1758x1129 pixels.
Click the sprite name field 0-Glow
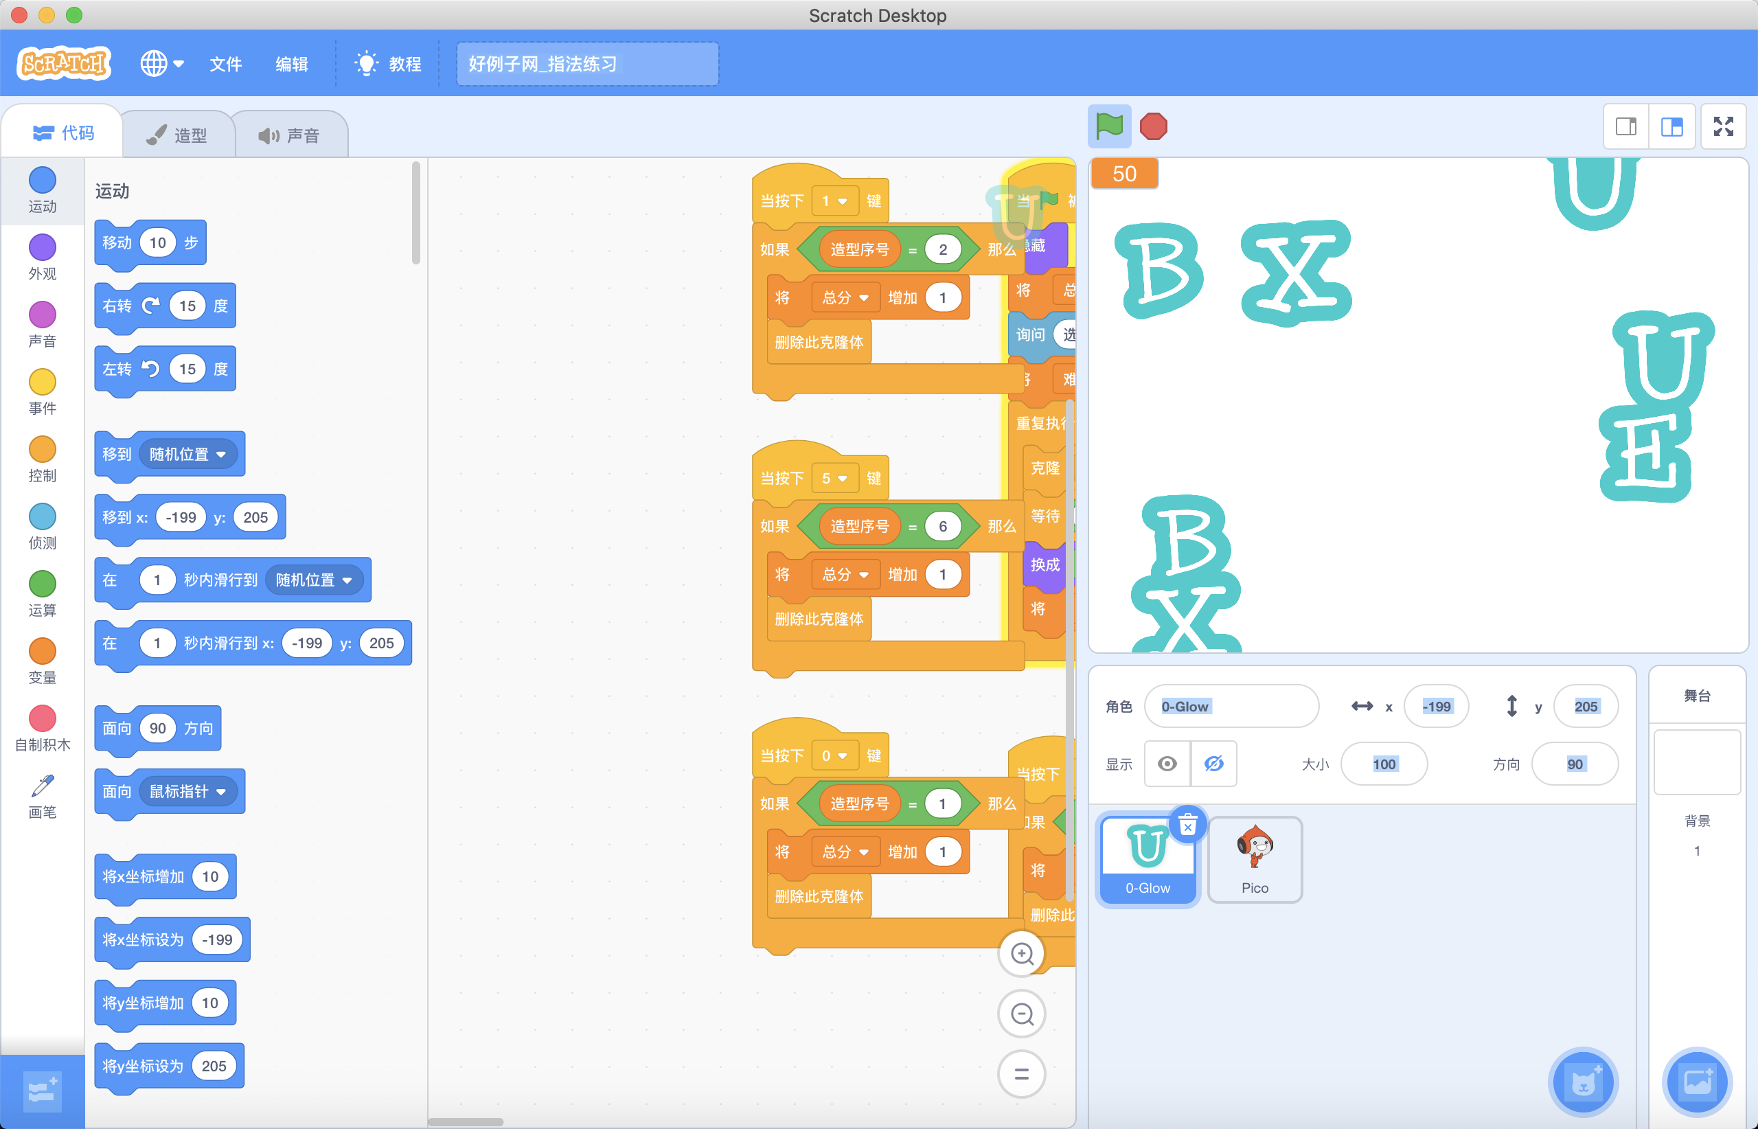pyautogui.click(x=1231, y=706)
